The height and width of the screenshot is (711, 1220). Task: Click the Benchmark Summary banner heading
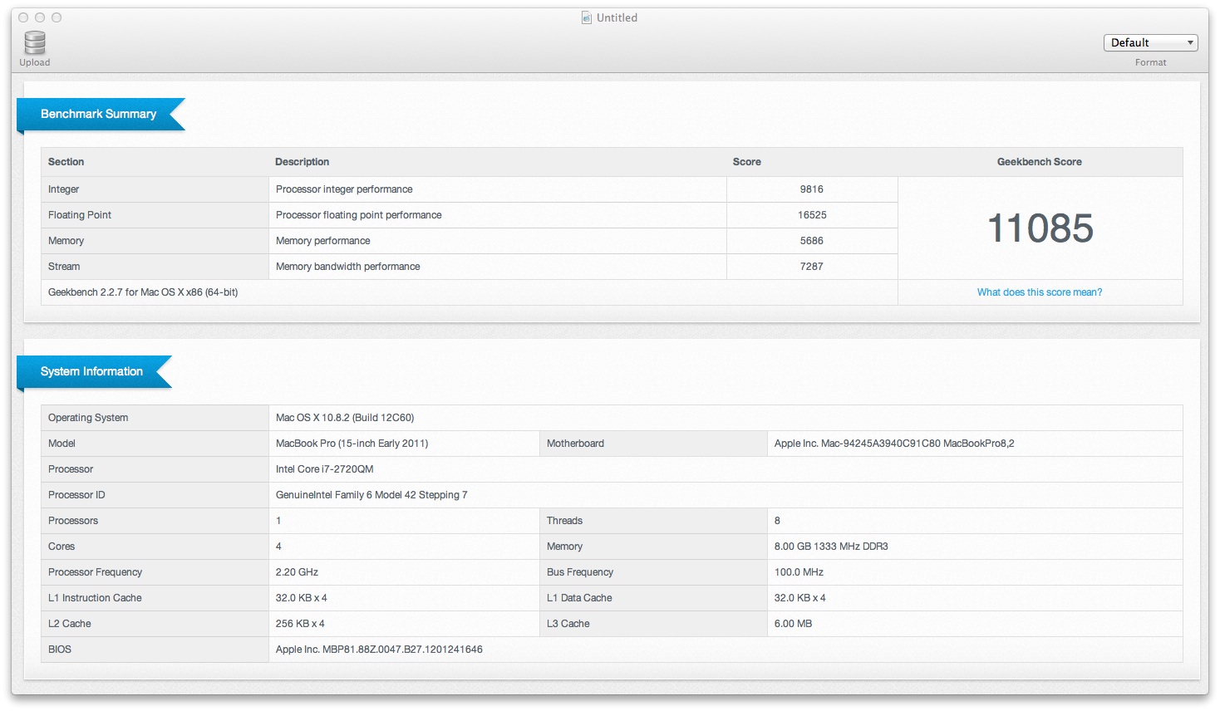(x=98, y=114)
